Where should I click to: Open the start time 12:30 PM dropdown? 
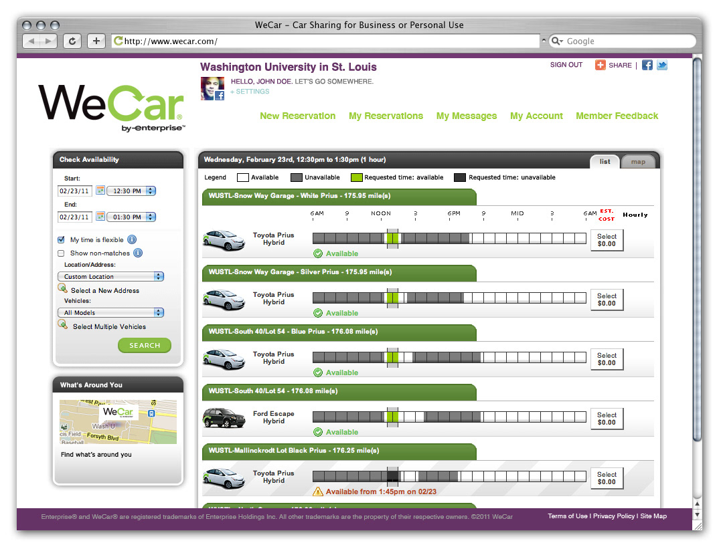coord(131,191)
